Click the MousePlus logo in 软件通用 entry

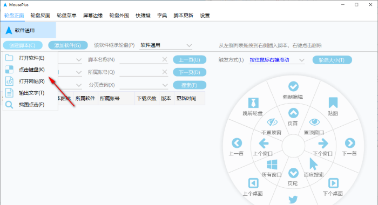[9, 30]
